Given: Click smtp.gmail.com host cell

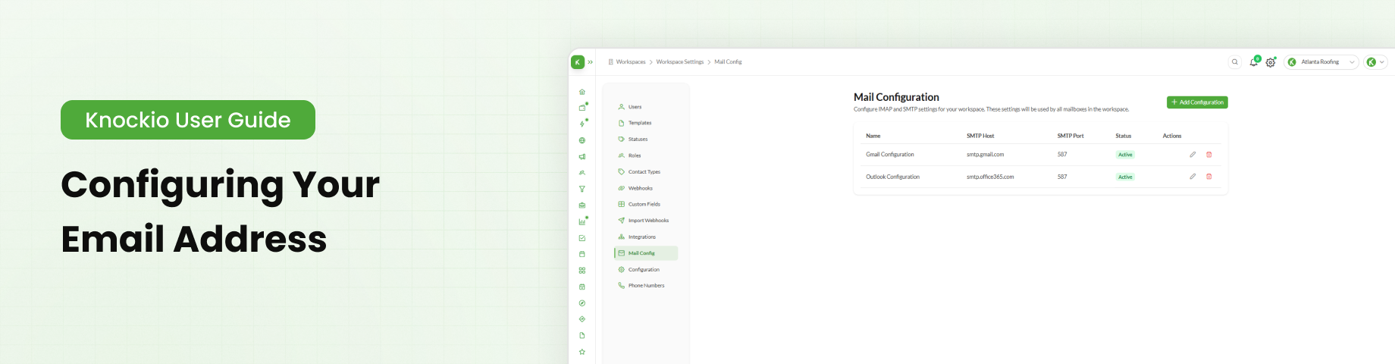Looking at the screenshot, I should (x=985, y=155).
